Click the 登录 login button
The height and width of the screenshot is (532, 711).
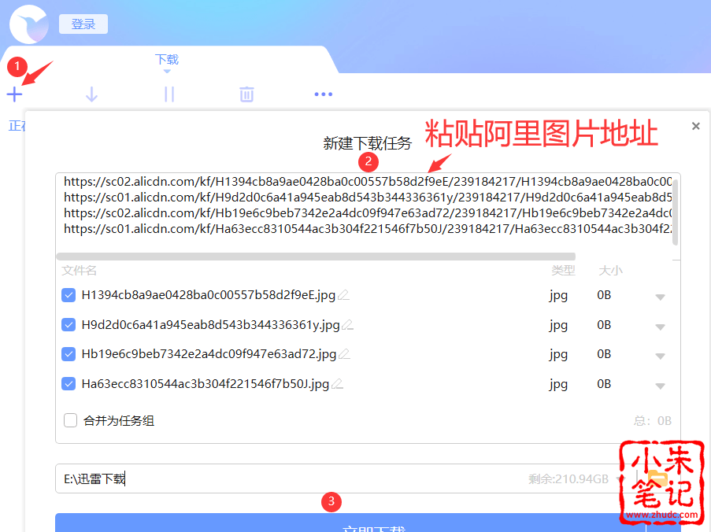(x=83, y=24)
